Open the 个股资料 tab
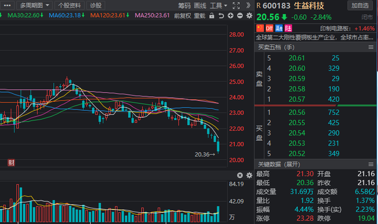This screenshot has height=224, width=378. click(x=69, y=5)
